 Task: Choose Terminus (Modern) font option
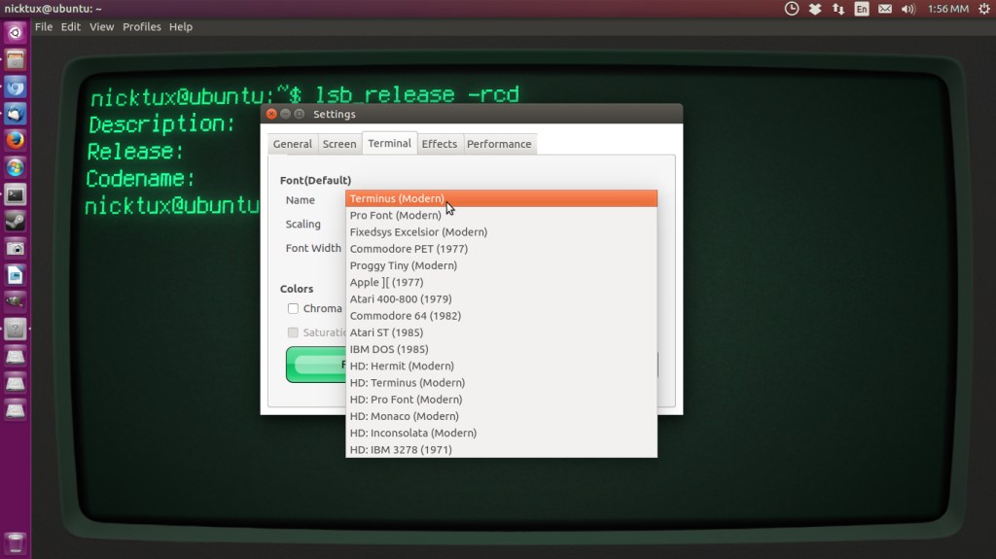[501, 198]
